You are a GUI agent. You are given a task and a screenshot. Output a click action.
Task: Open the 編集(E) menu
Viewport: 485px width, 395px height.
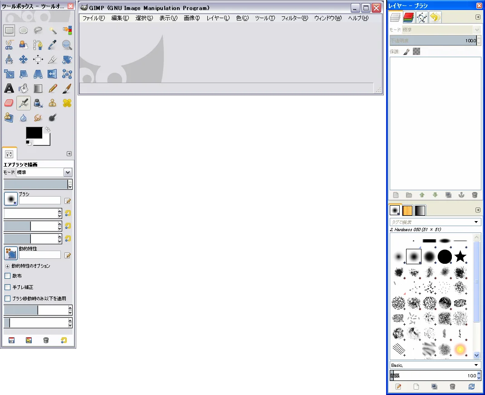coord(120,18)
